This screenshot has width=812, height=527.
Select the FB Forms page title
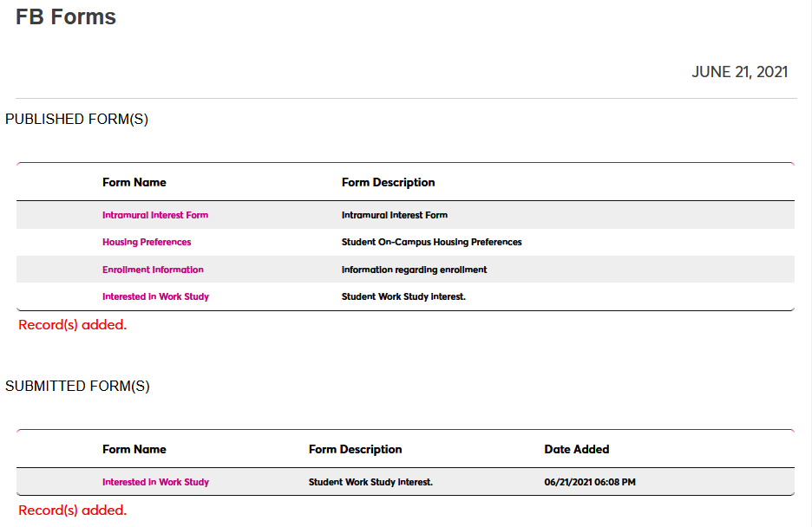point(65,16)
